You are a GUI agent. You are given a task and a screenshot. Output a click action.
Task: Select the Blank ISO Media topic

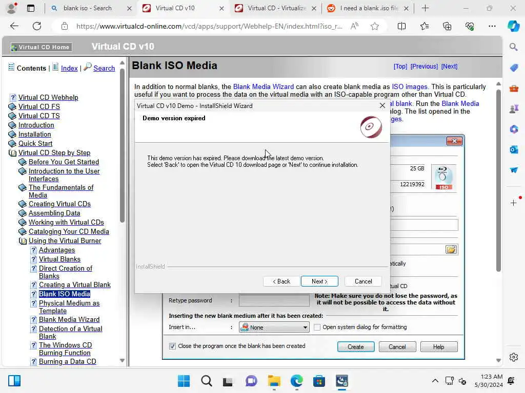64,294
